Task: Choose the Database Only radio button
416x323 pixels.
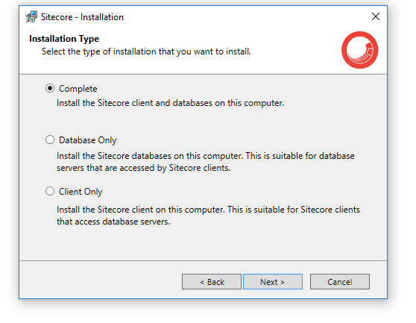Action: point(50,139)
